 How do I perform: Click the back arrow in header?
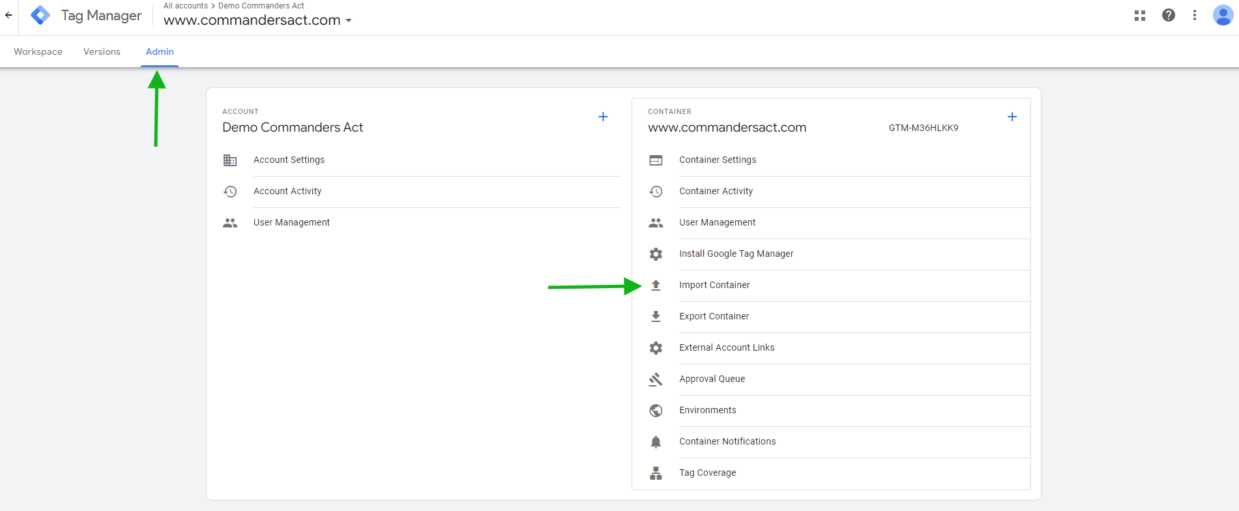tap(8, 16)
